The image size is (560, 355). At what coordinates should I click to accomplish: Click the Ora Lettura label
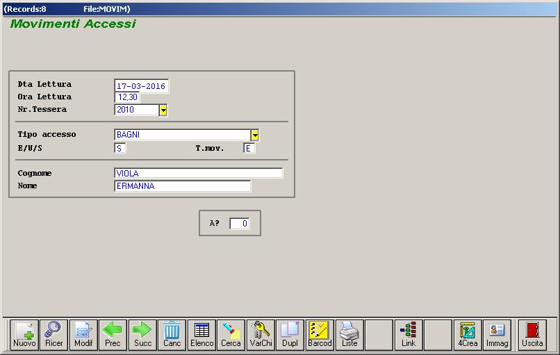(44, 97)
